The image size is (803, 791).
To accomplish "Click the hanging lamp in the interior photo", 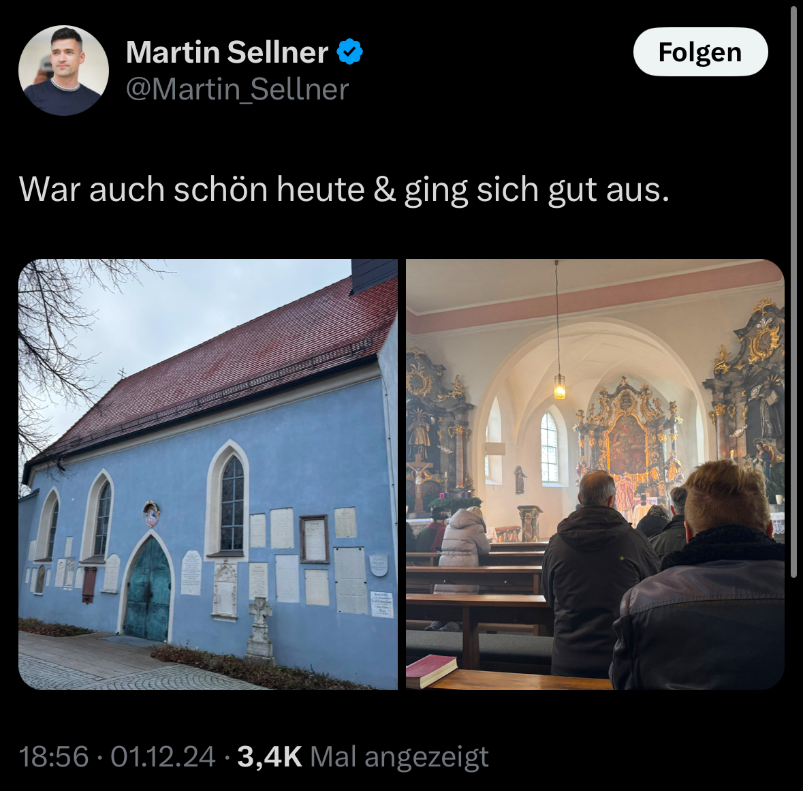I will pos(559,386).
